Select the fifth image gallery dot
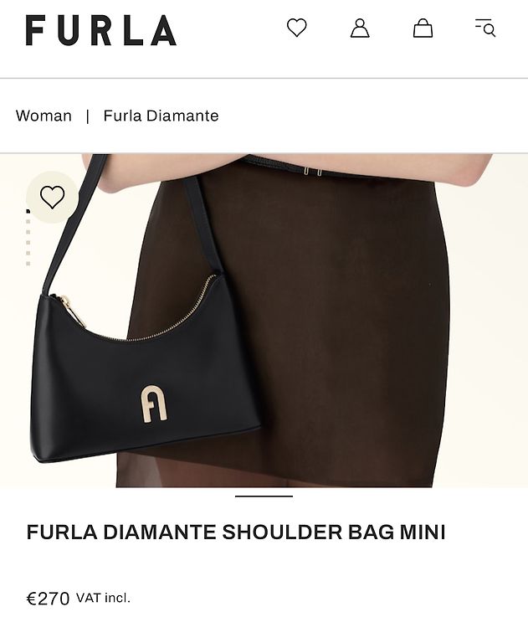 (x=28, y=253)
